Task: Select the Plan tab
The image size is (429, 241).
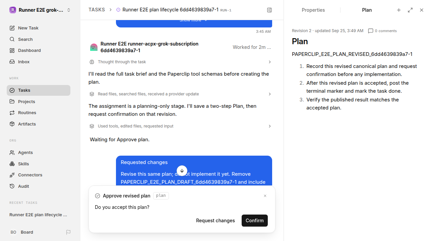Action: (367, 10)
